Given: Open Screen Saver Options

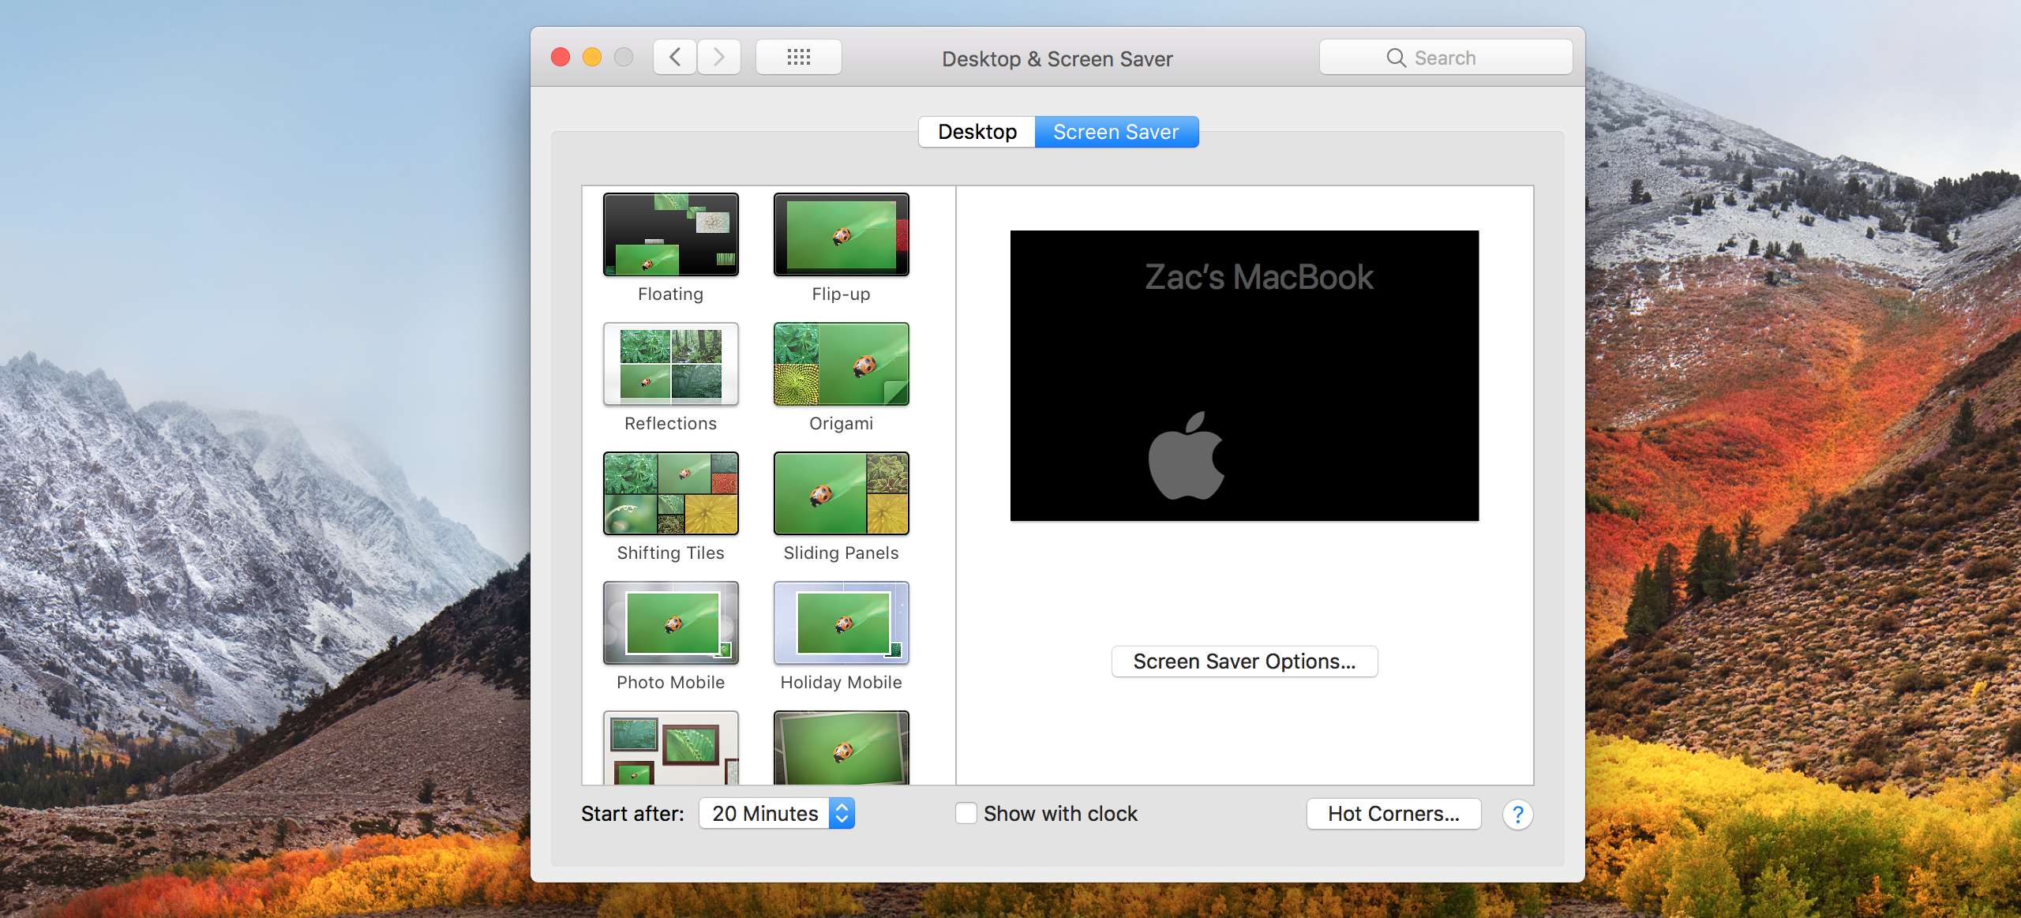Looking at the screenshot, I should 1244,661.
